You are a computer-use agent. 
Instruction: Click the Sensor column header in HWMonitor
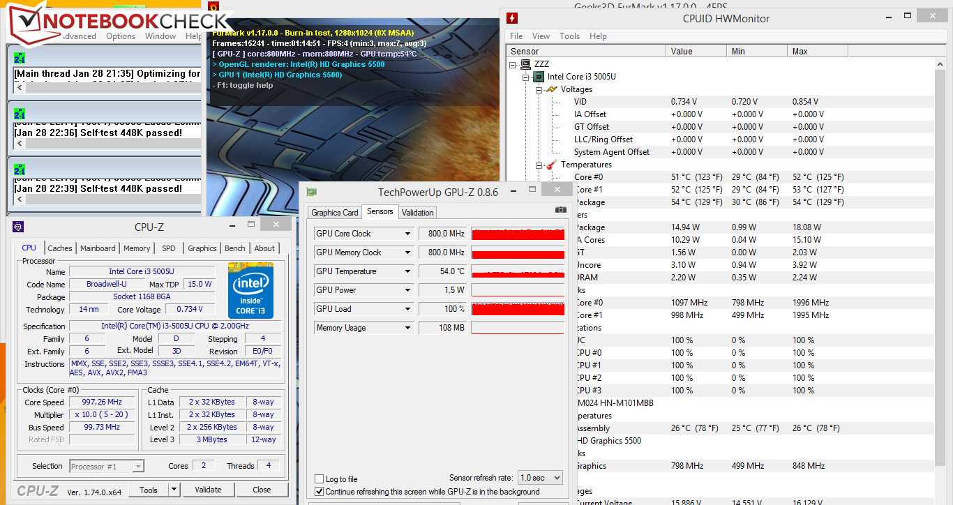(x=586, y=51)
